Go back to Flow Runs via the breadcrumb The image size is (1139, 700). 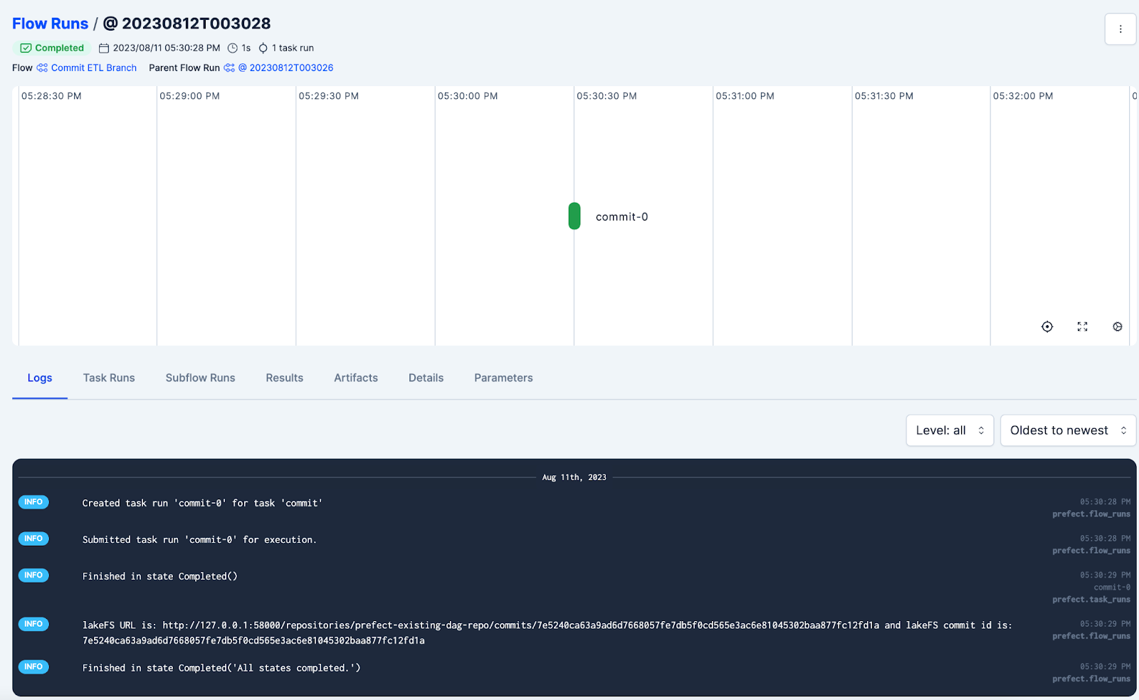point(50,23)
